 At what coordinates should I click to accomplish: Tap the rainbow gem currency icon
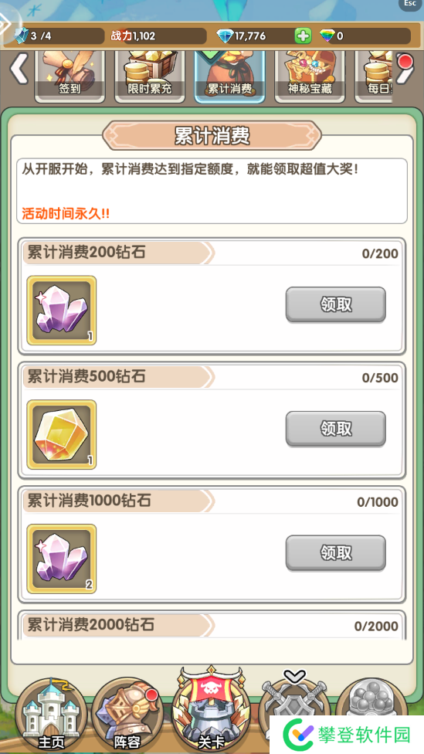point(327,36)
